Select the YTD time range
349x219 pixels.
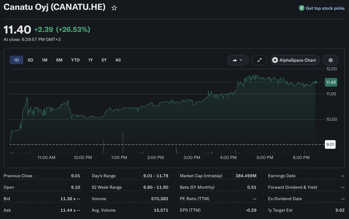[x=75, y=60]
